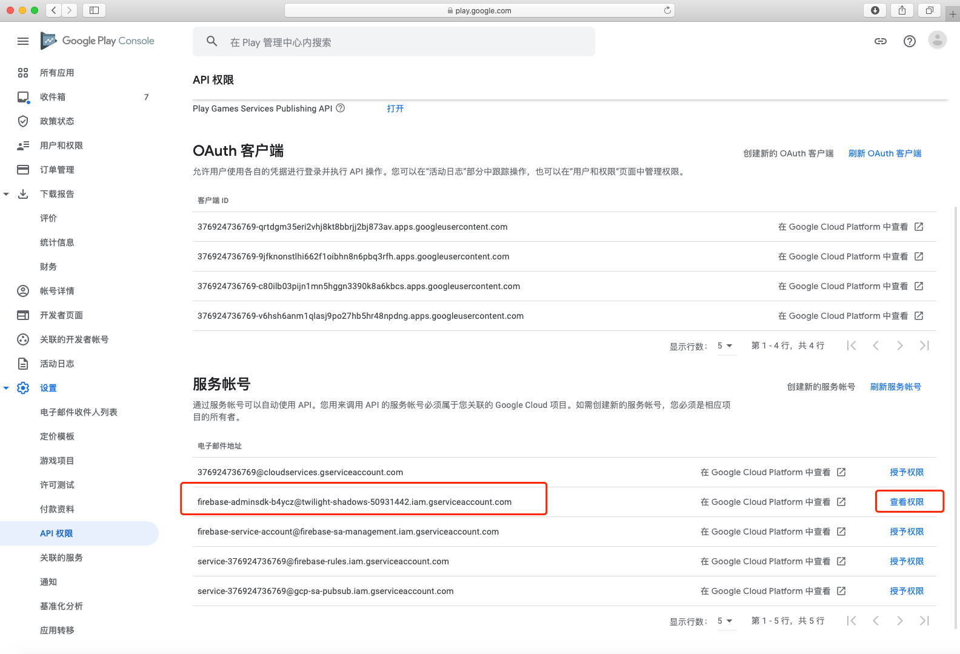The image size is (960, 654).
Task: Open rows-per-page dropdown for OAuth clients
Action: 726,346
